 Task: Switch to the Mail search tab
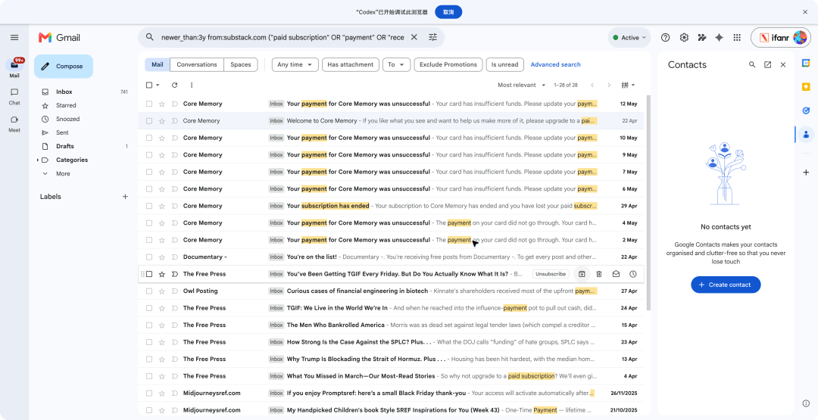tap(158, 64)
